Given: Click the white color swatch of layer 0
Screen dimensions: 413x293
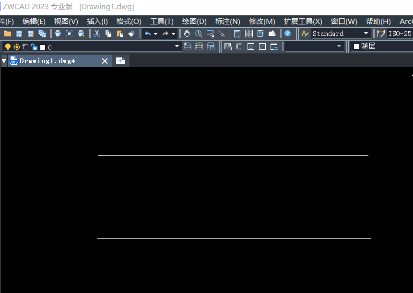Looking at the screenshot, I should tap(43, 47).
